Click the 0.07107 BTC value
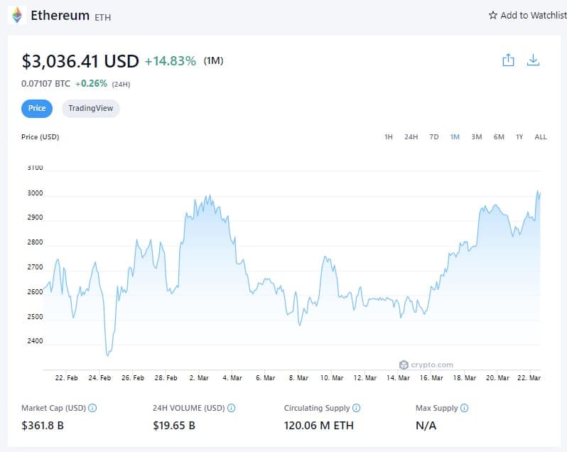Image resolution: width=567 pixels, height=452 pixels. 45,84
